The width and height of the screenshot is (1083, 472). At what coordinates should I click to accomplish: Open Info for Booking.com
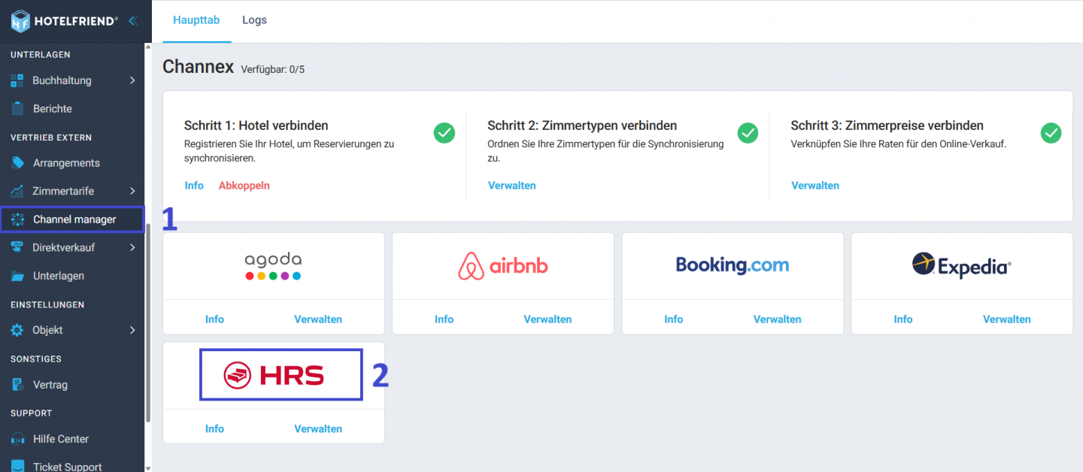coord(674,319)
